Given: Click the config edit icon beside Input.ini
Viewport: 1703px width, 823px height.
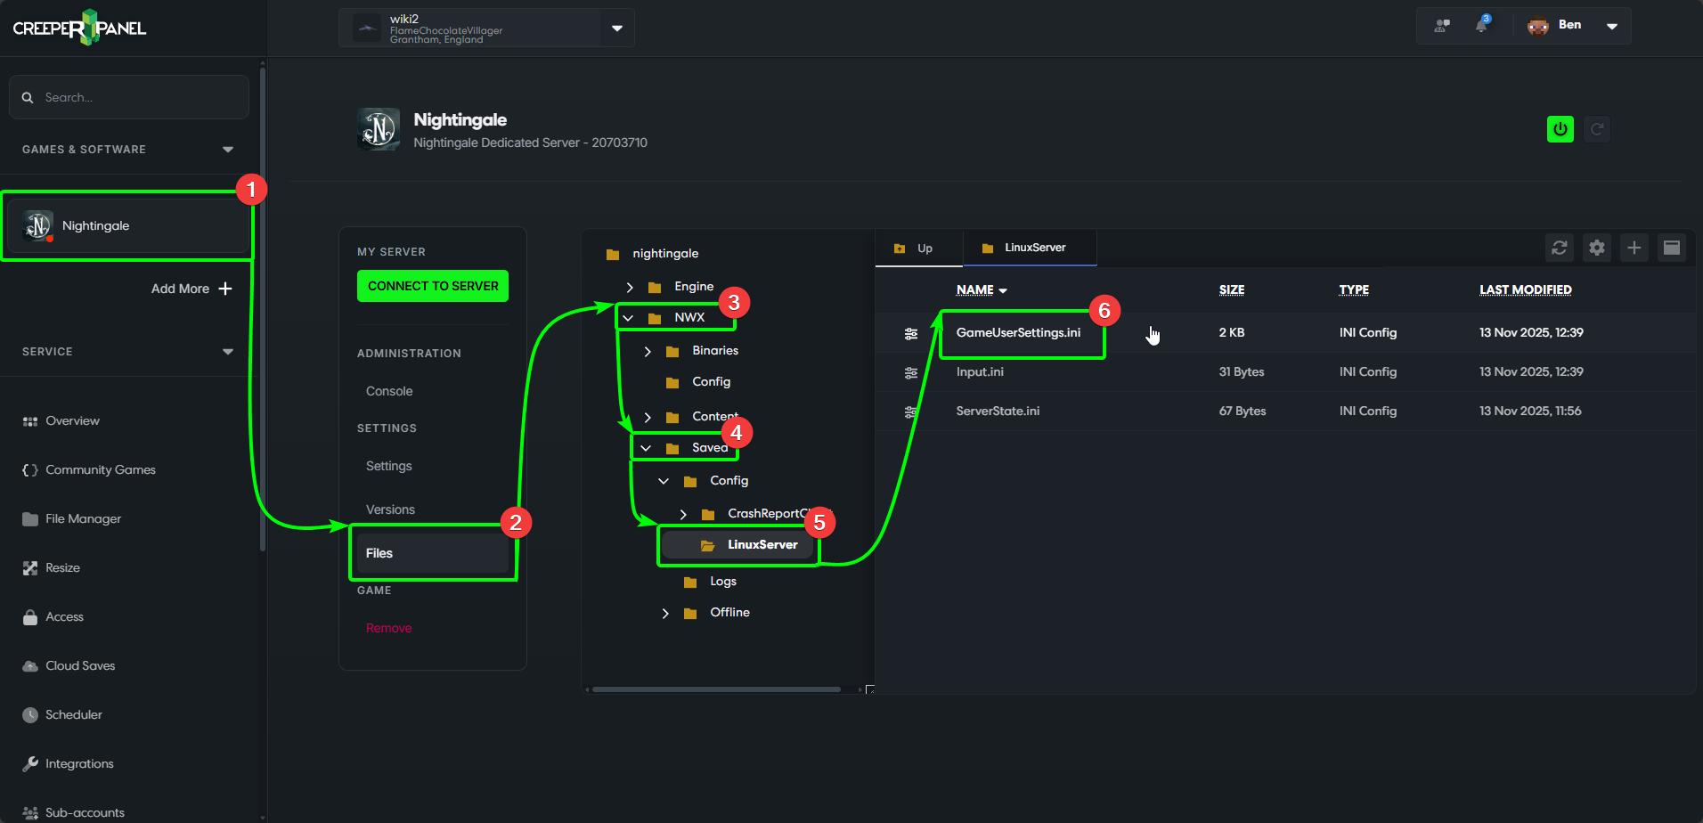Looking at the screenshot, I should [x=910, y=372].
